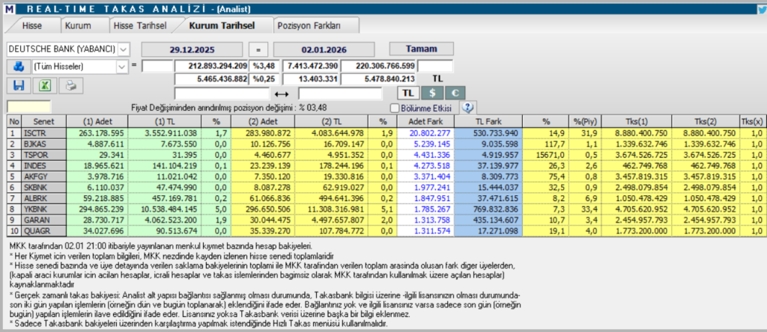Click the (2) TL column header
The width and height of the screenshot is (767, 332).
tap(330, 121)
